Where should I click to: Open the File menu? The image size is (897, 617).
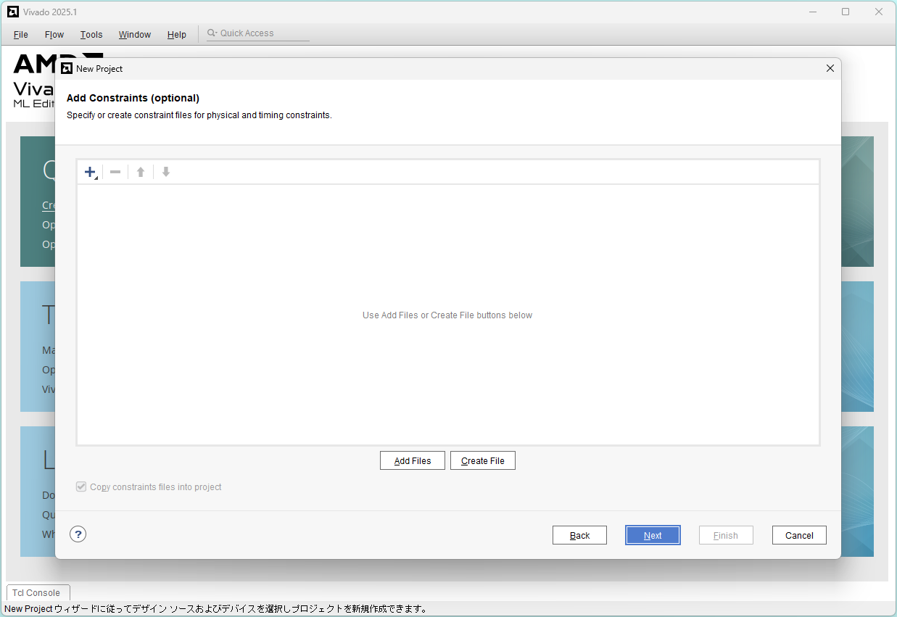[21, 35]
